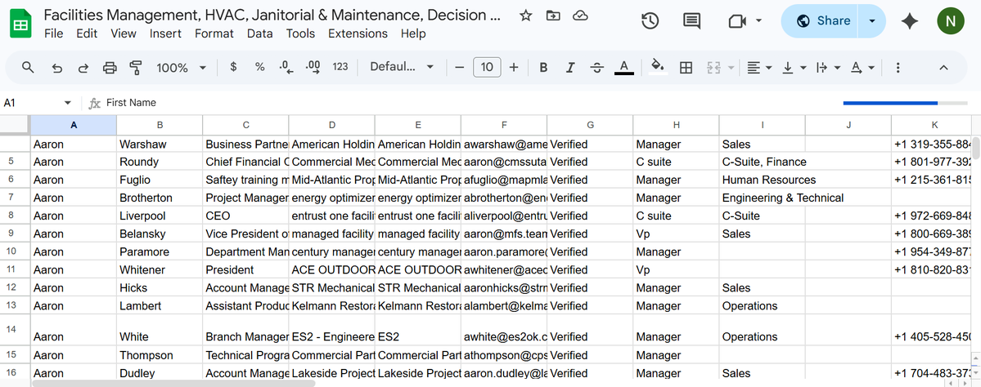Open the Format menu

(214, 33)
